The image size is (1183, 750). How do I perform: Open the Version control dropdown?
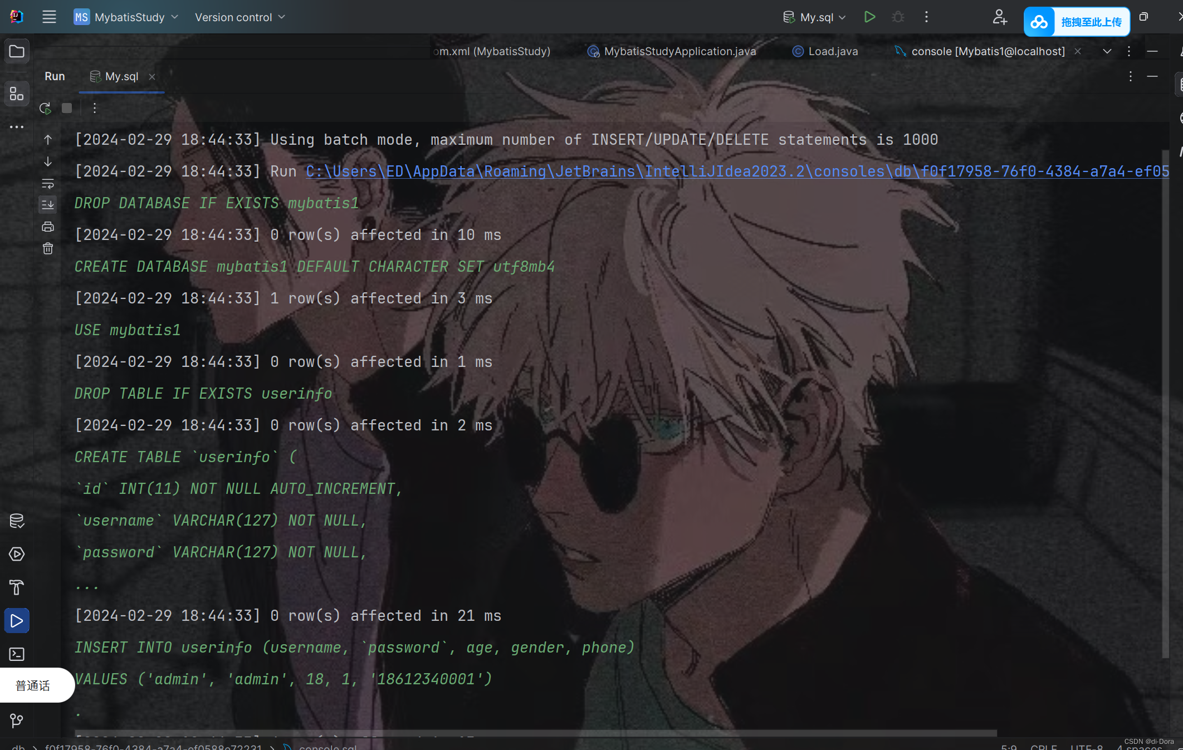tap(239, 17)
